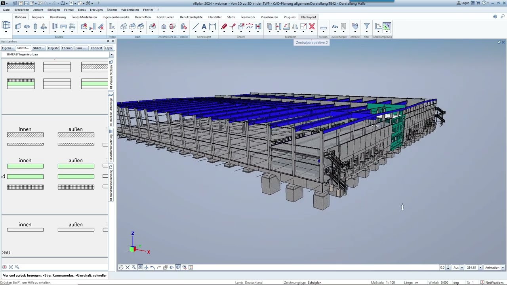Expand the dropdown arrow under Filter icon
This screenshot has height=285, width=507.
click(367, 32)
